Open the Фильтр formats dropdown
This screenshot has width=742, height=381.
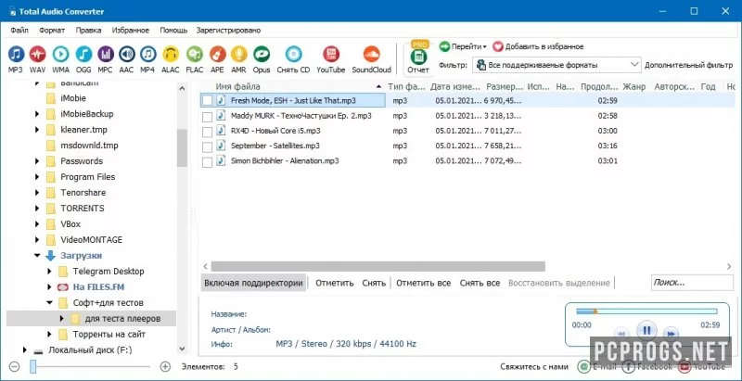tap(557, 65)
